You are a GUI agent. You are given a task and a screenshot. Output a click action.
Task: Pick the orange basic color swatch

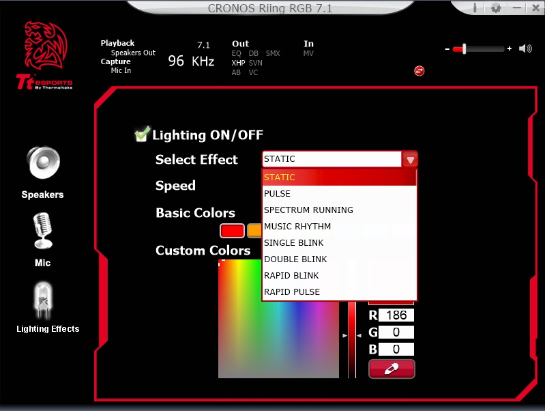[254, 231]
